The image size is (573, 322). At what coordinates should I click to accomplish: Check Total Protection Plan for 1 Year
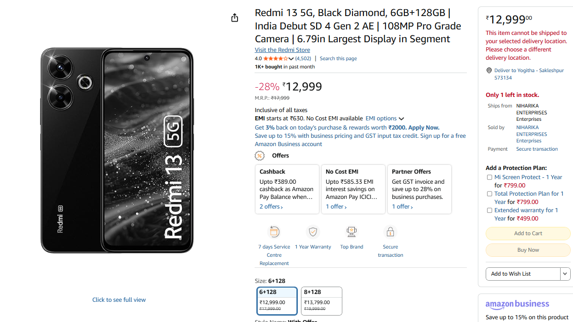(x=489, y=194)
